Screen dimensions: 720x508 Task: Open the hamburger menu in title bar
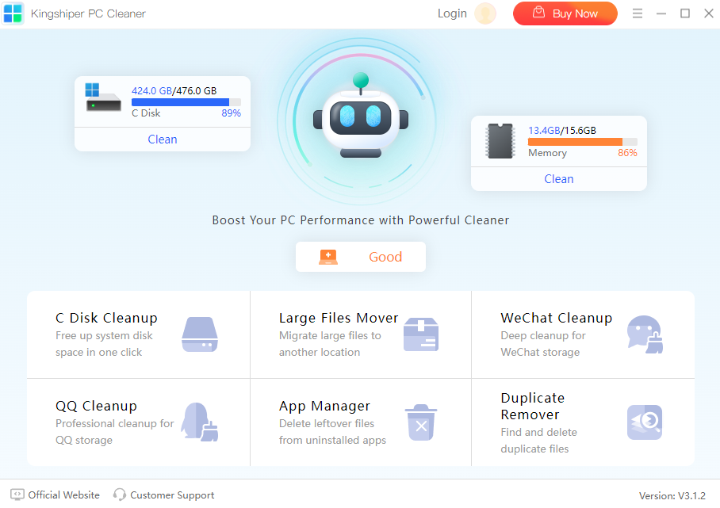(638, 13)
